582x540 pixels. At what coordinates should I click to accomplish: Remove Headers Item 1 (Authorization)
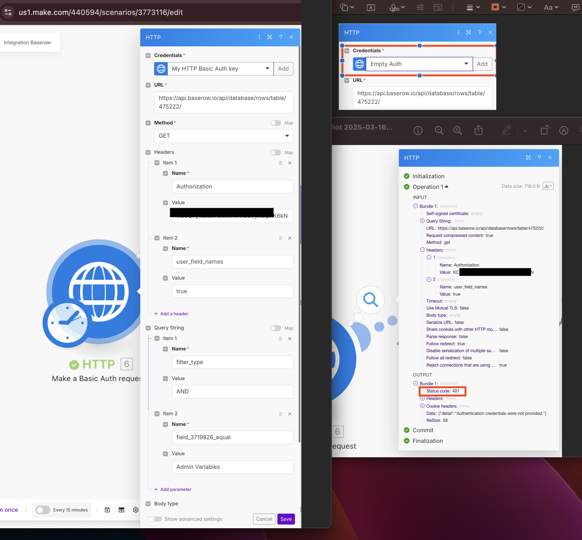[x=290, y=163]
